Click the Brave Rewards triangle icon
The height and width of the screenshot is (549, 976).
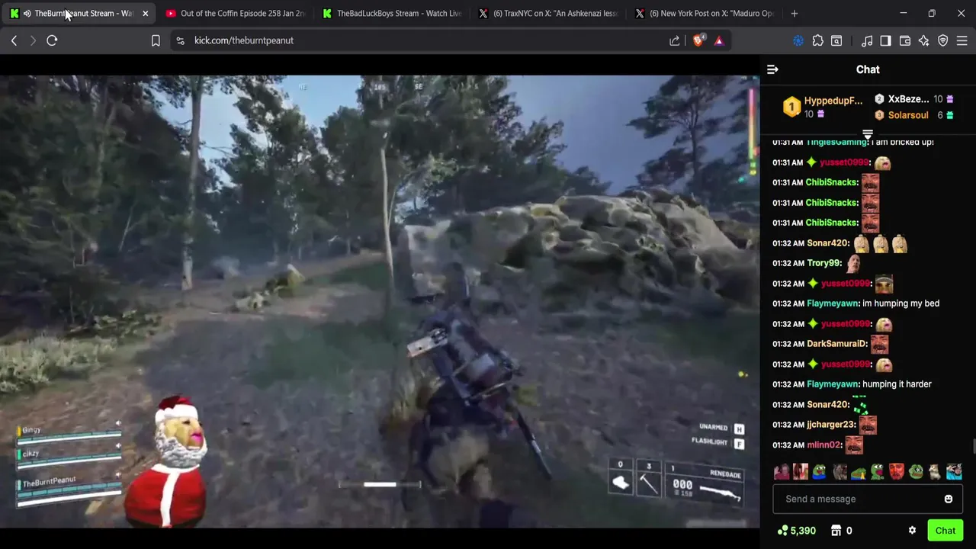click(719, 40)
